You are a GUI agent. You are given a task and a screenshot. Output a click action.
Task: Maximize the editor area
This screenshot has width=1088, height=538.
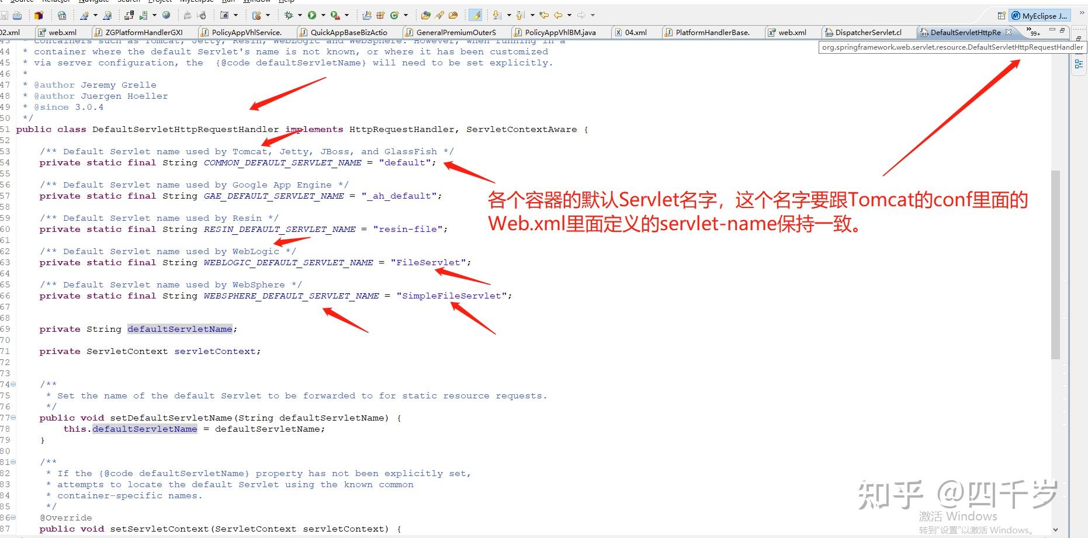point(1062,30)
